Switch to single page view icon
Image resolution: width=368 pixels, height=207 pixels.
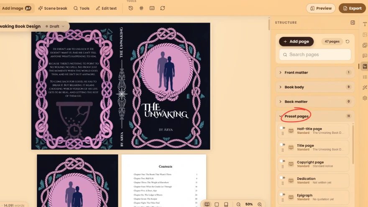coord(217,204)
